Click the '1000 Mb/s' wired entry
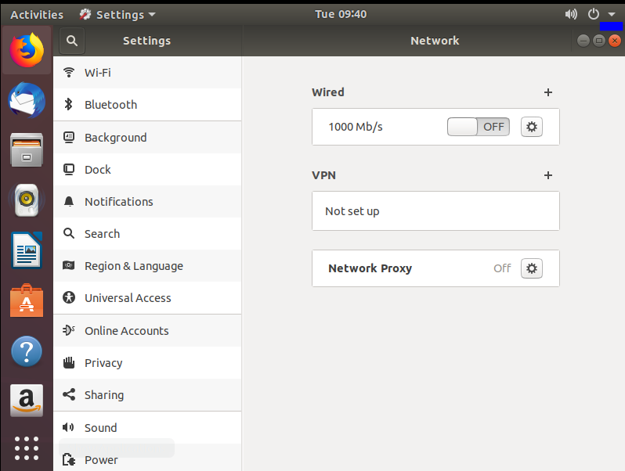The height and width of the screenshot is (471, 625). click(x=356, y=127)
